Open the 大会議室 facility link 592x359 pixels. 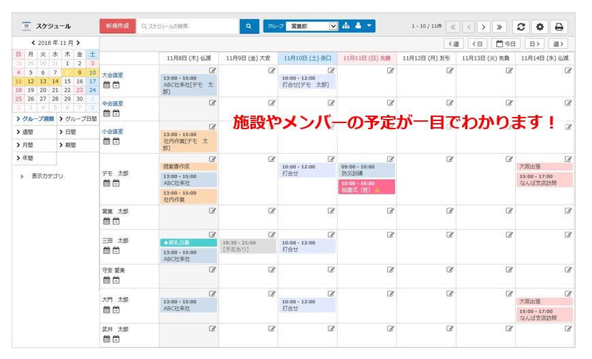tap(112, 75)
